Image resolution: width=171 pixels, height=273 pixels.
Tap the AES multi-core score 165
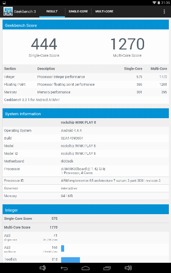[x=55, y=247]
